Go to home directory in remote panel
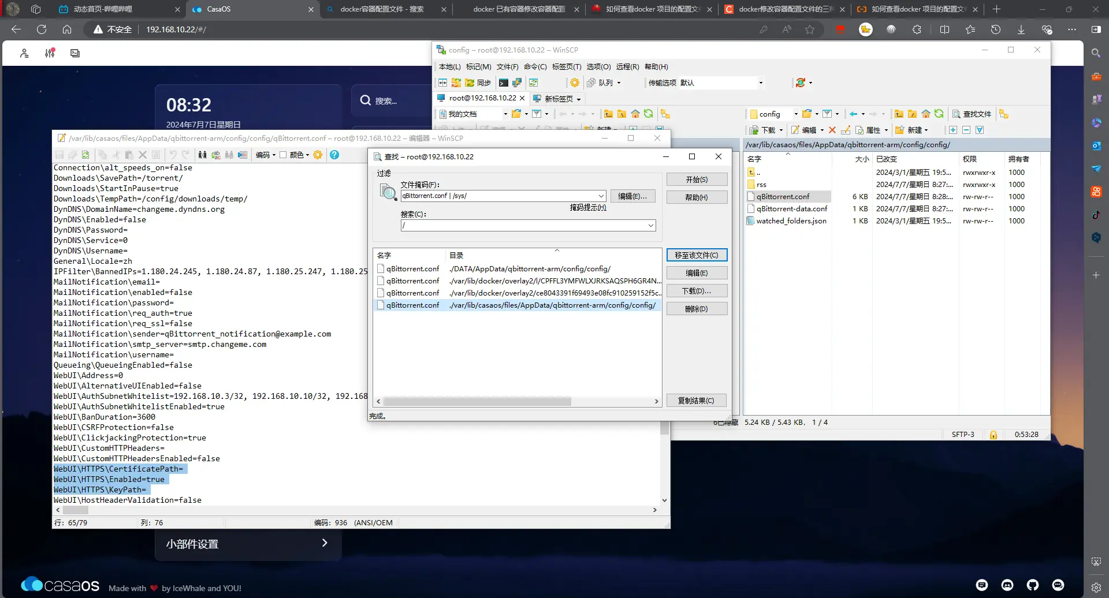Screen dimensions: 1109x598 926,114
